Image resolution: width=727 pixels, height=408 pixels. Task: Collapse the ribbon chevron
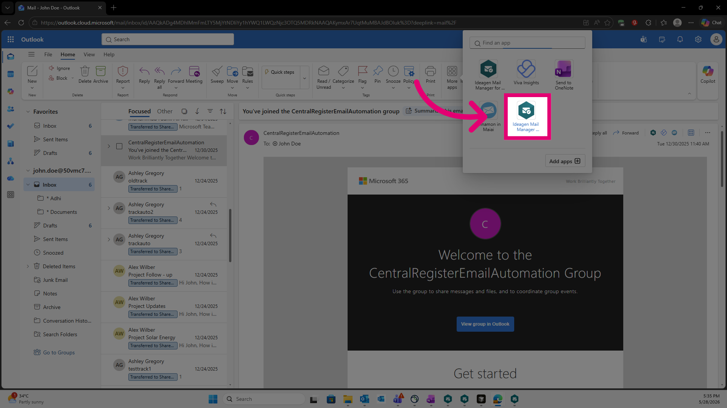click(690, 94)
